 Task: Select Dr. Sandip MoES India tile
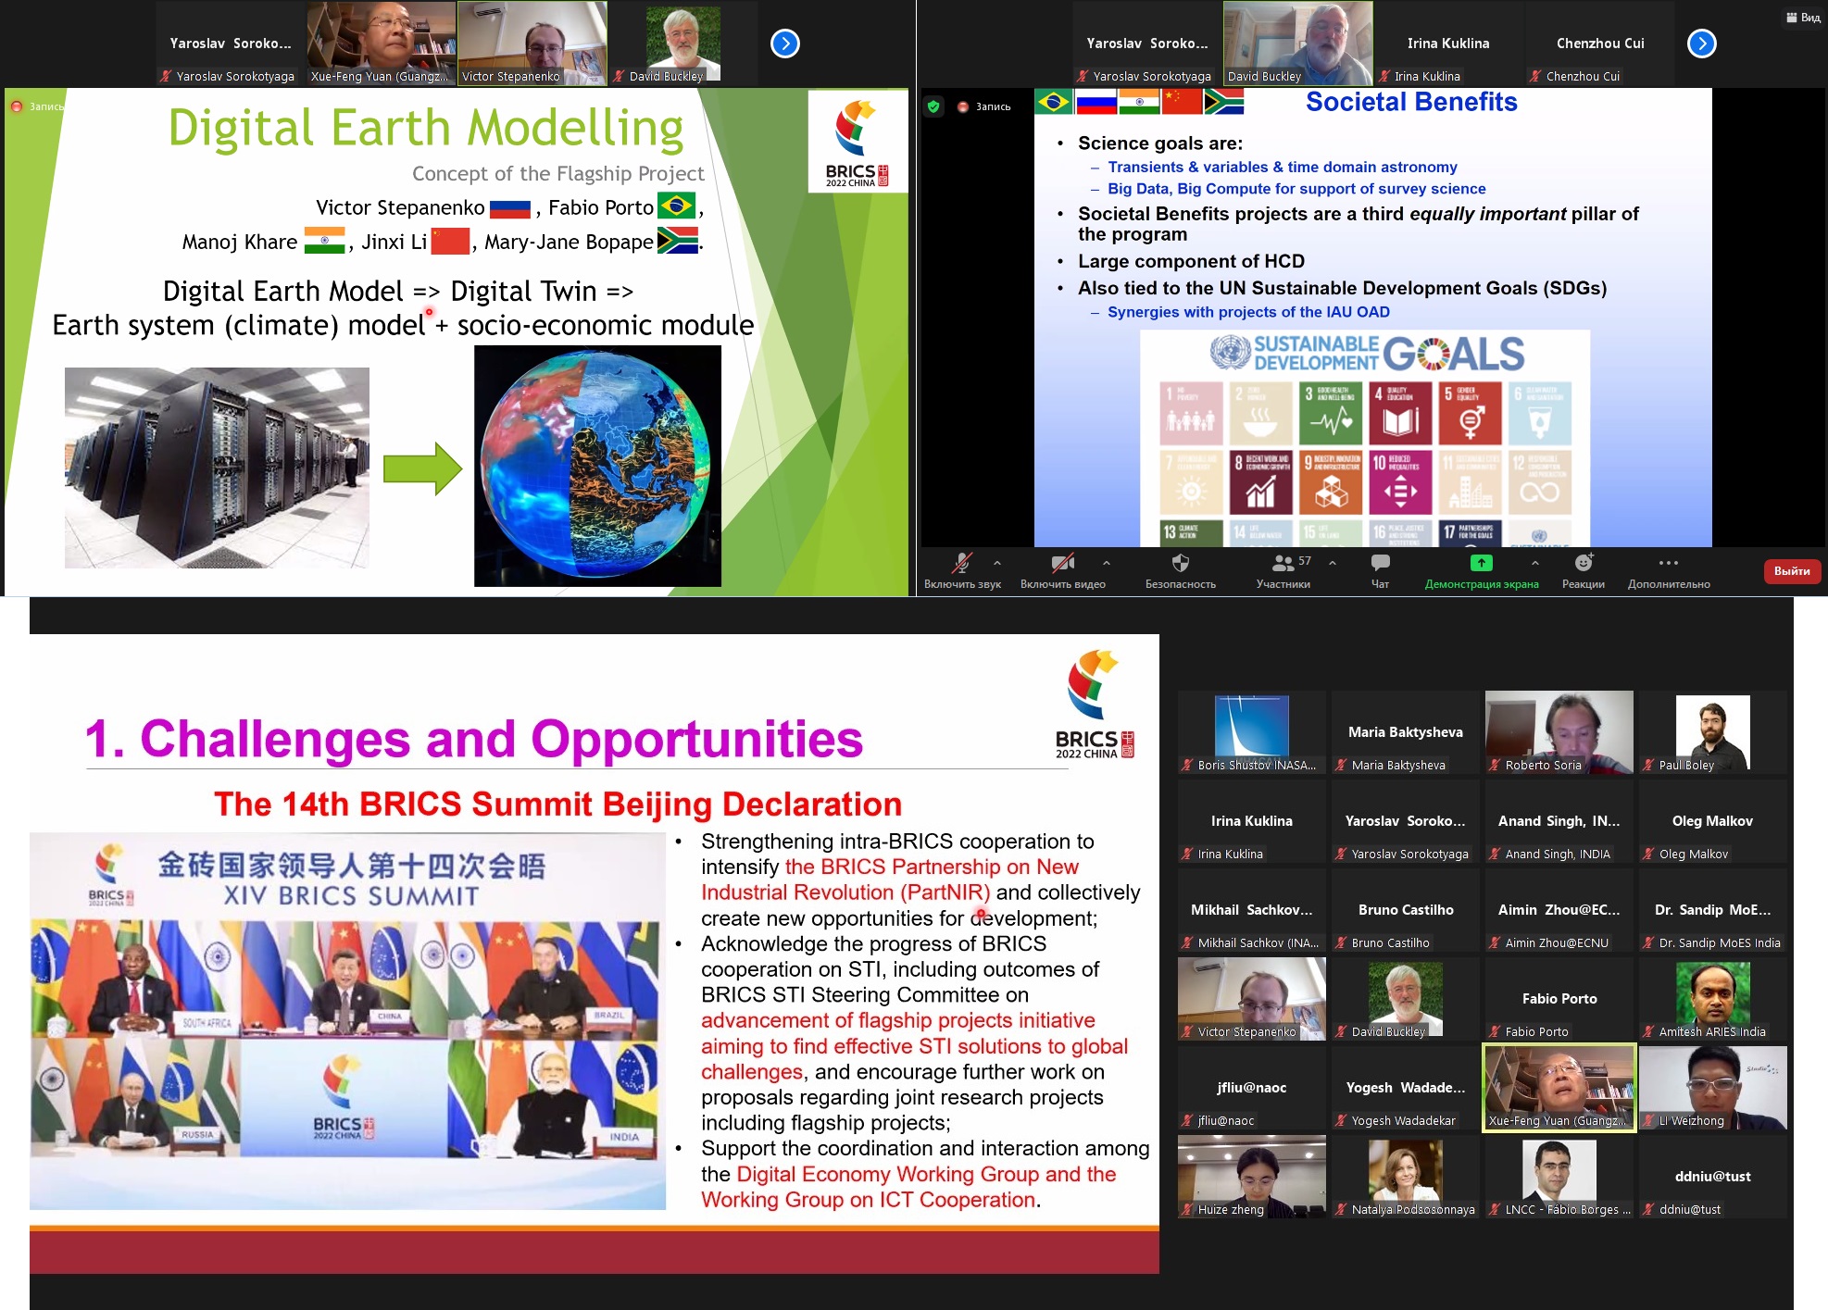tap(1713, 909)
